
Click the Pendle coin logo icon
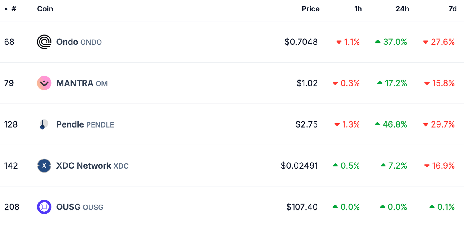(44, 124)
